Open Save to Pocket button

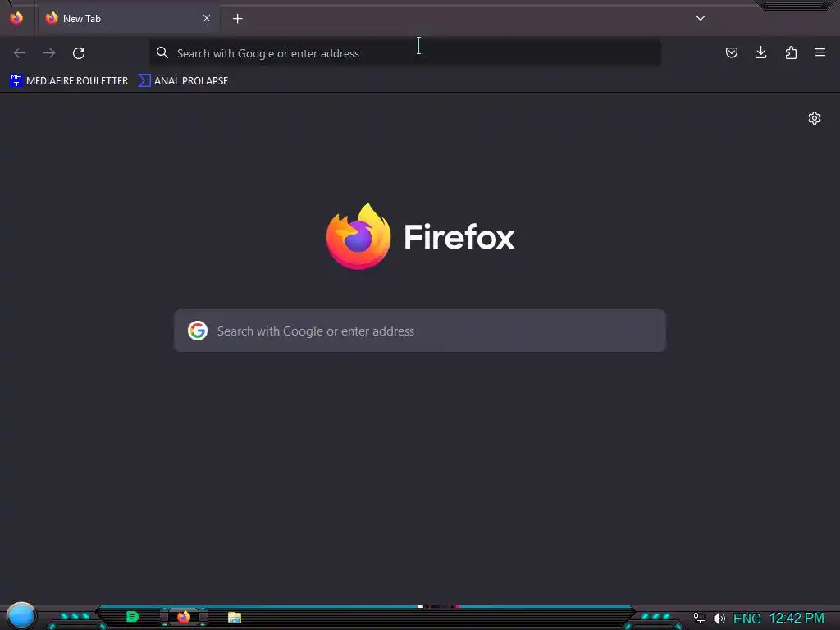(731, 52)
